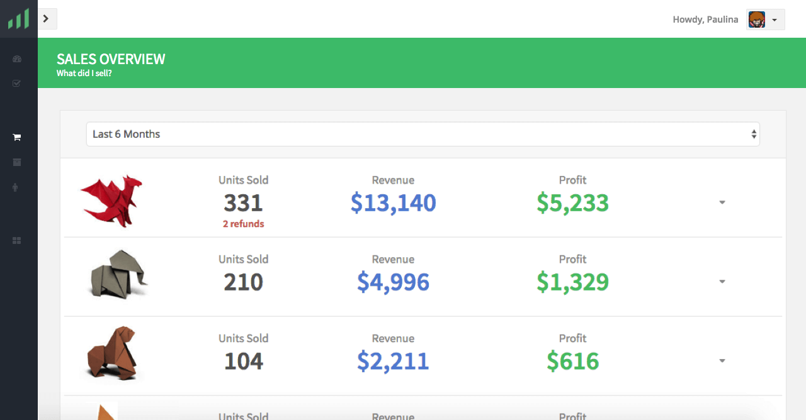Screen dimensions: 806x420
Task: Expand the red dragon product row details
Action: [722, 202]
